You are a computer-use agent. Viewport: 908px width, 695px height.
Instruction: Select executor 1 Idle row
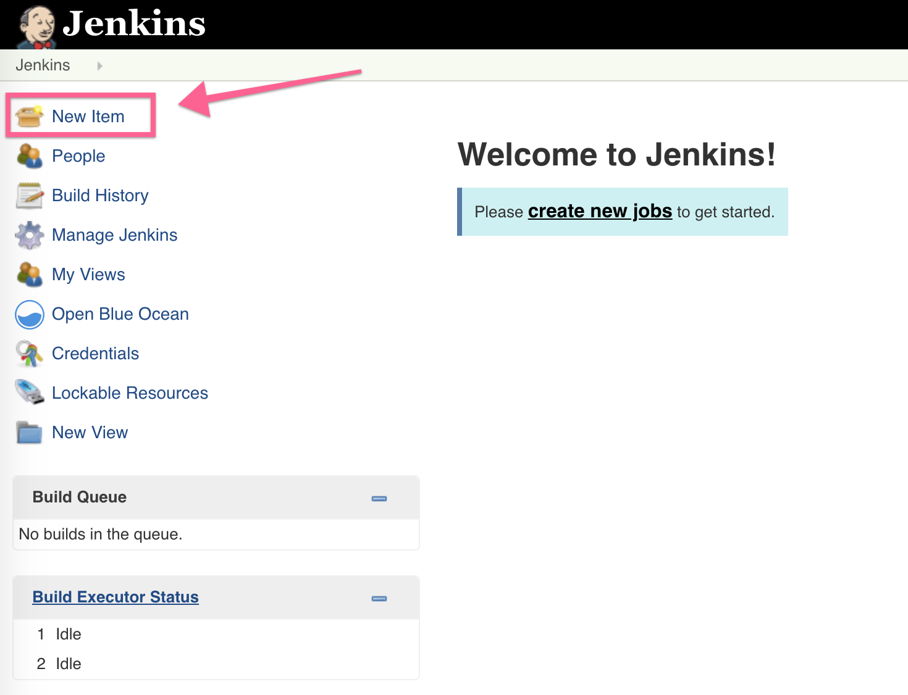point(216,634)
